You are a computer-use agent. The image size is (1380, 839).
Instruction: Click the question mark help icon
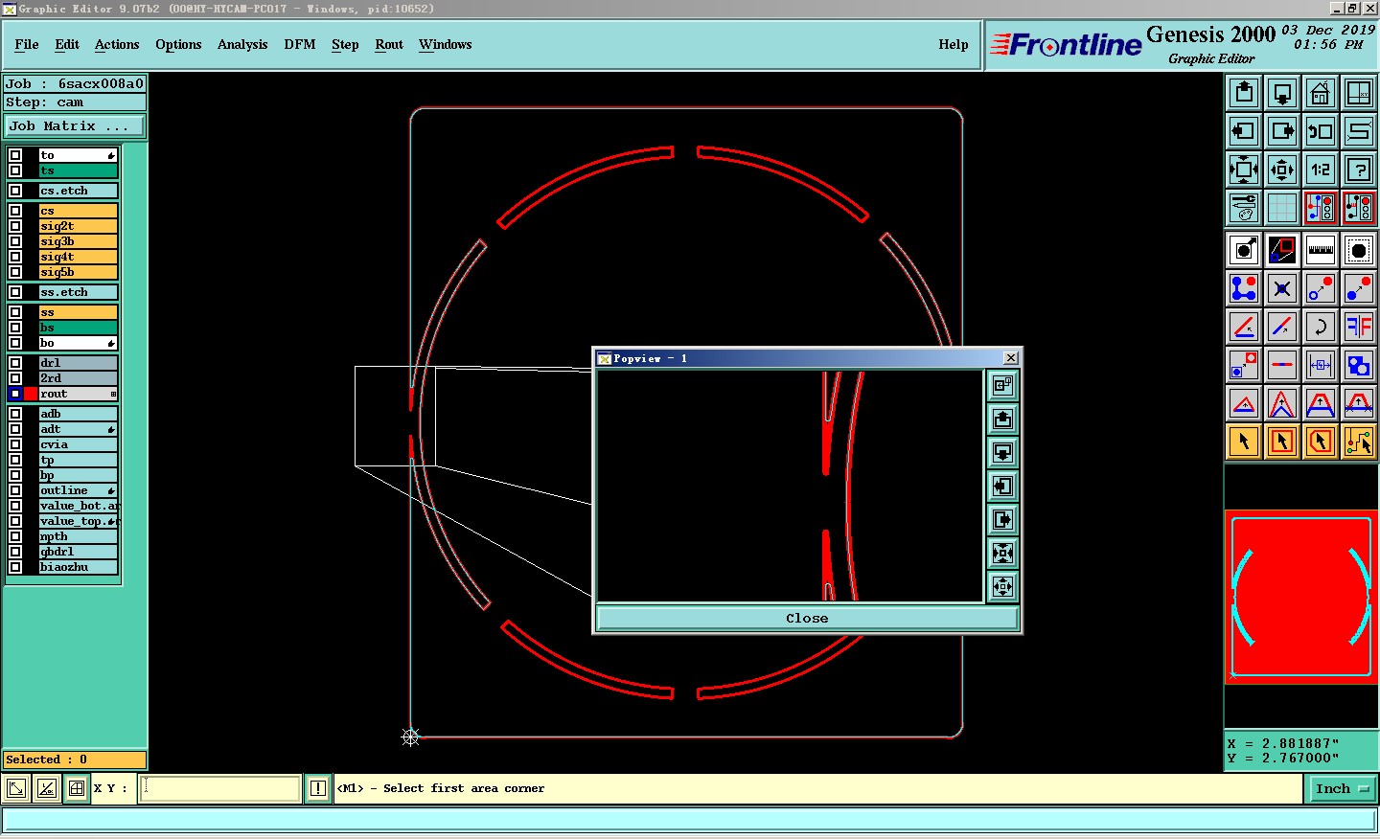[x=1359, y=170]
